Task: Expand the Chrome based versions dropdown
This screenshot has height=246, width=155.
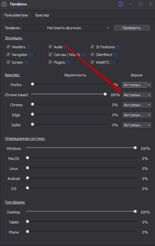Action: click(137, 95)
